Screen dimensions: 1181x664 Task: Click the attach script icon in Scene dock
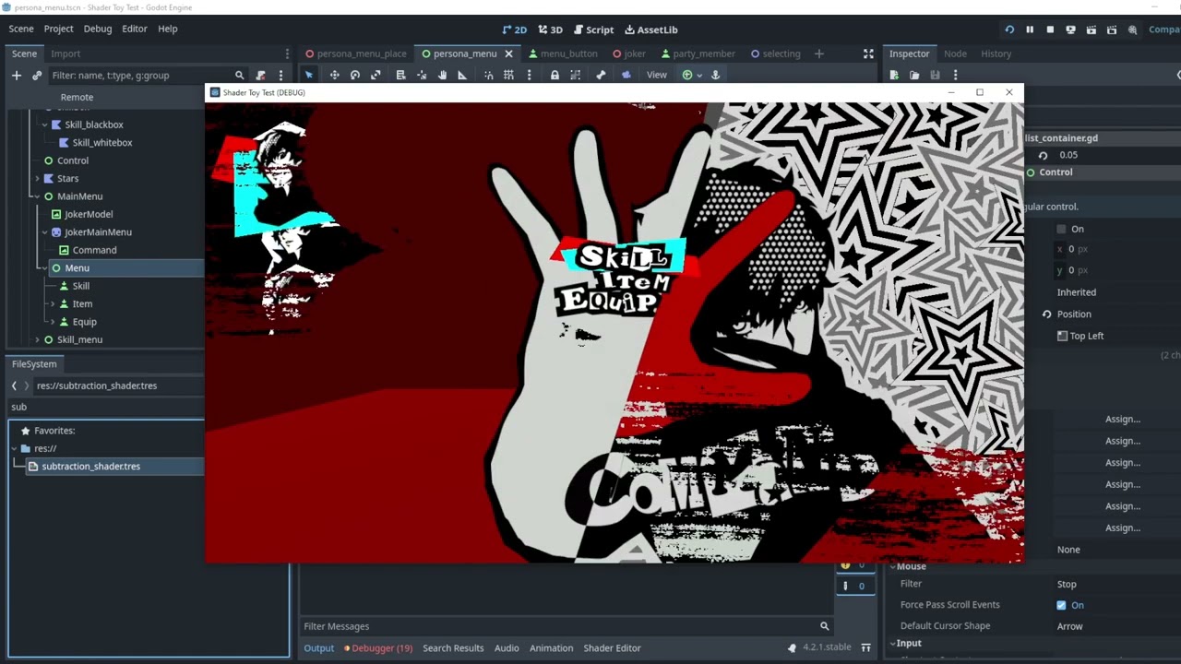[x=261, y=76]
